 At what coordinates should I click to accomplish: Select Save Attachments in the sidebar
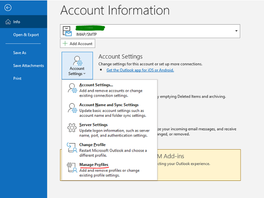point(29,66)
